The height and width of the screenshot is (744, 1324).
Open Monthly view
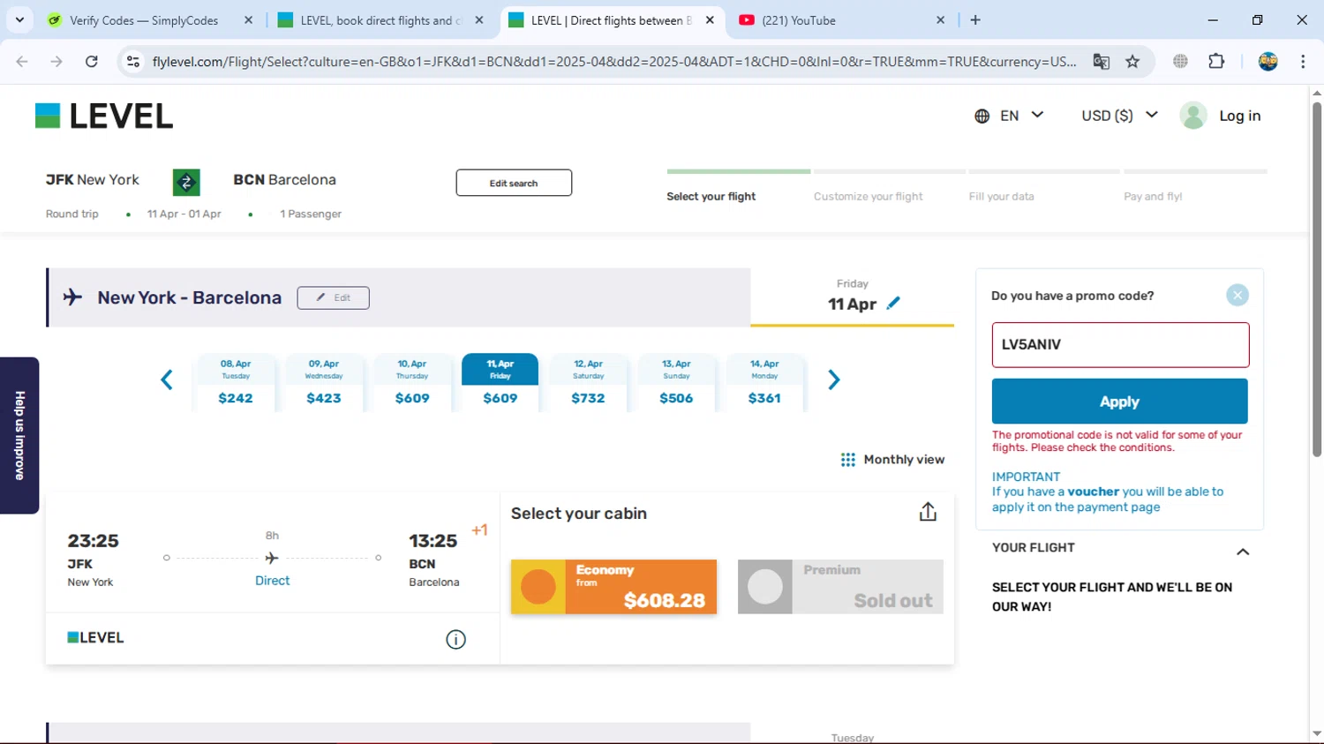pos(904,460)
